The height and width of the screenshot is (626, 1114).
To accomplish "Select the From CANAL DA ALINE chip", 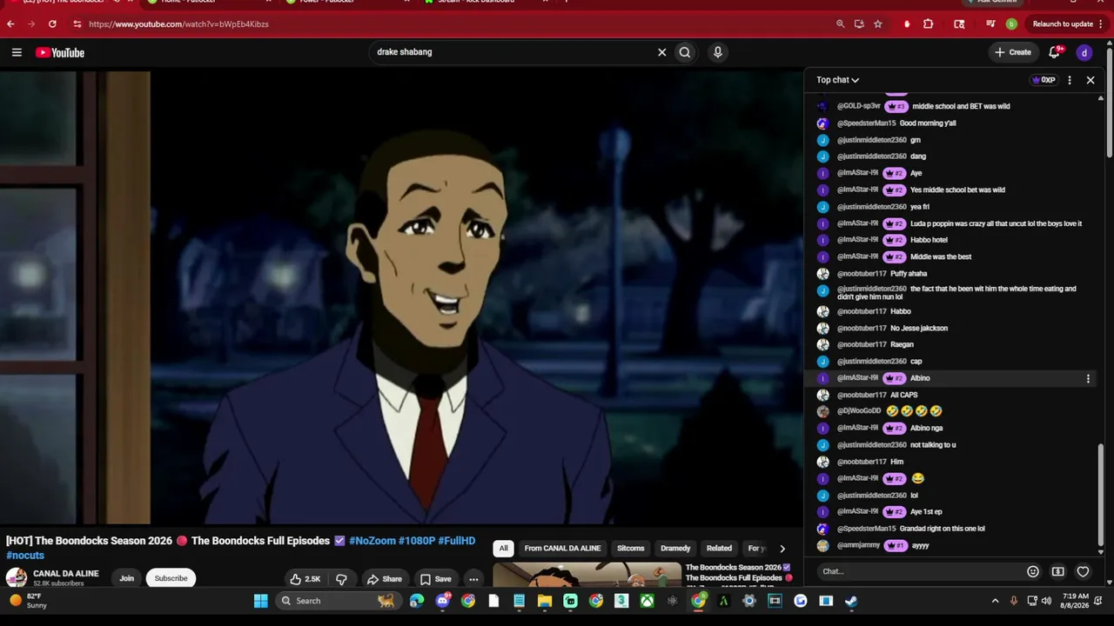I will point(562,549).
